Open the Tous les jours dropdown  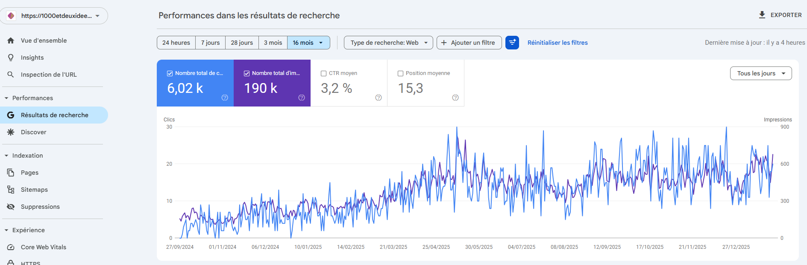760,73
